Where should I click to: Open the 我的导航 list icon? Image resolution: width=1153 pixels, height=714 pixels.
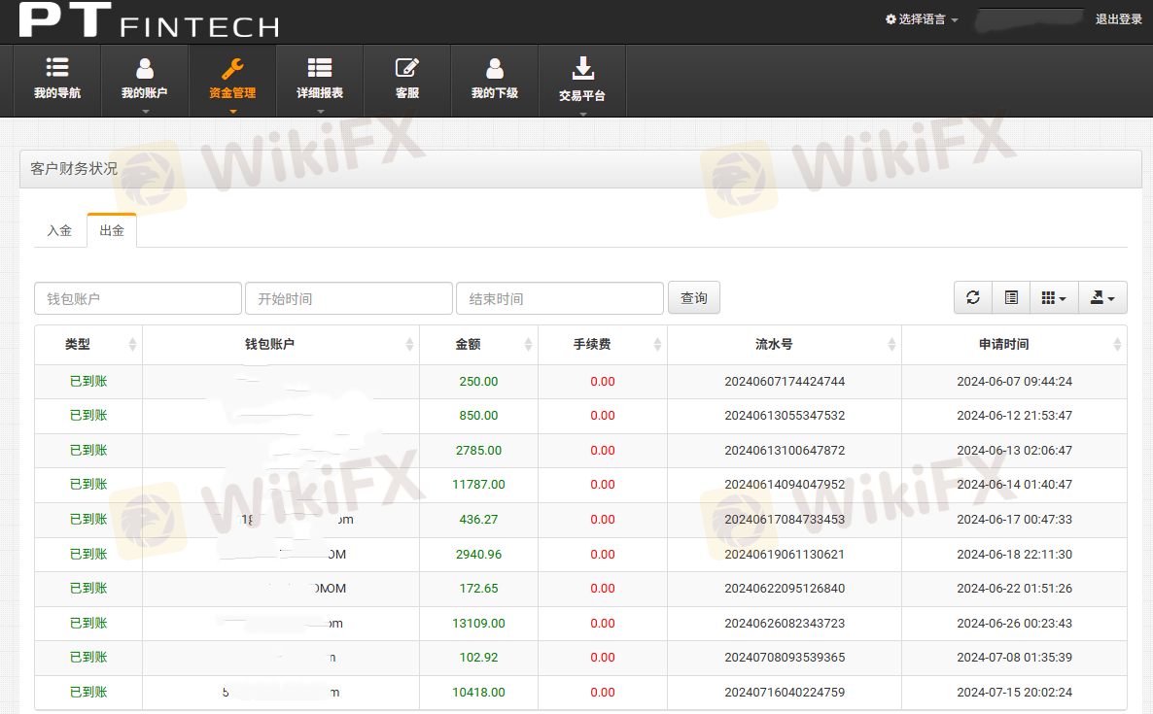click(57, 68)
